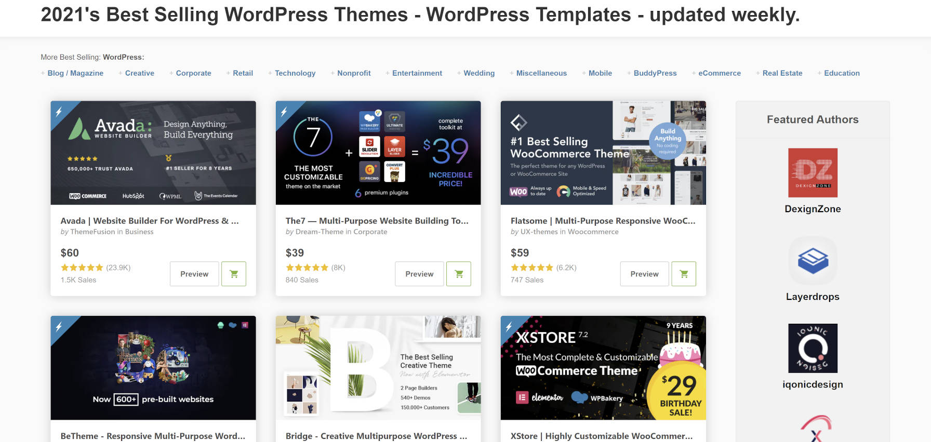Open Real Estate category
This screenshot has height=442, width=931.
pos(782,73)
